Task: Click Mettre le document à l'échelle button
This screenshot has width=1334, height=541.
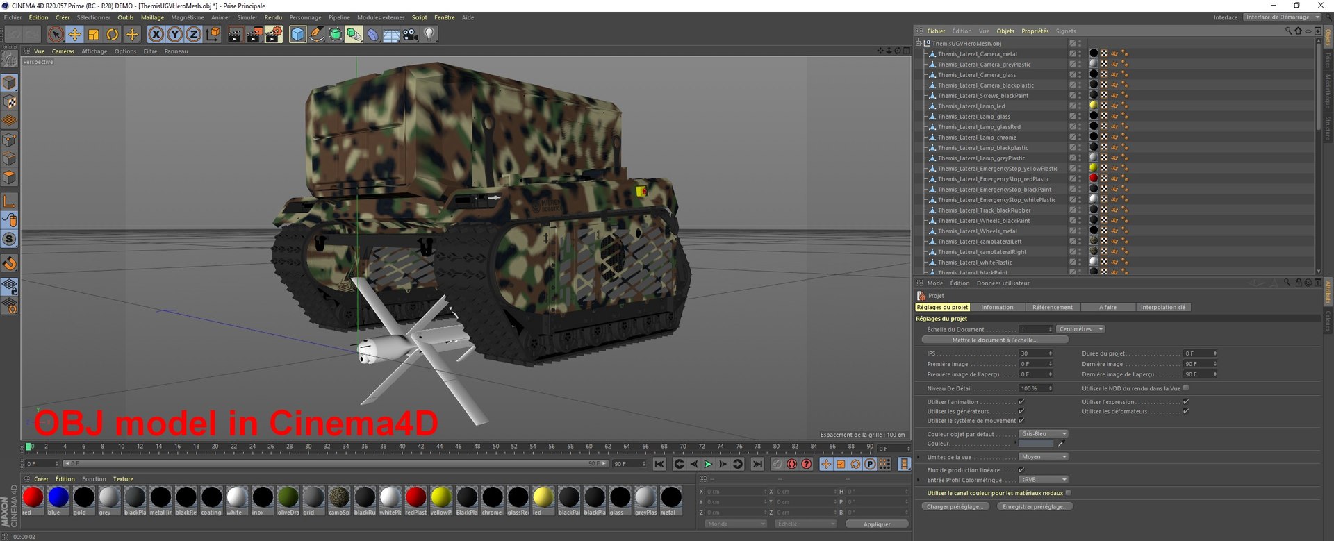Action: click(x=994, y=340)
